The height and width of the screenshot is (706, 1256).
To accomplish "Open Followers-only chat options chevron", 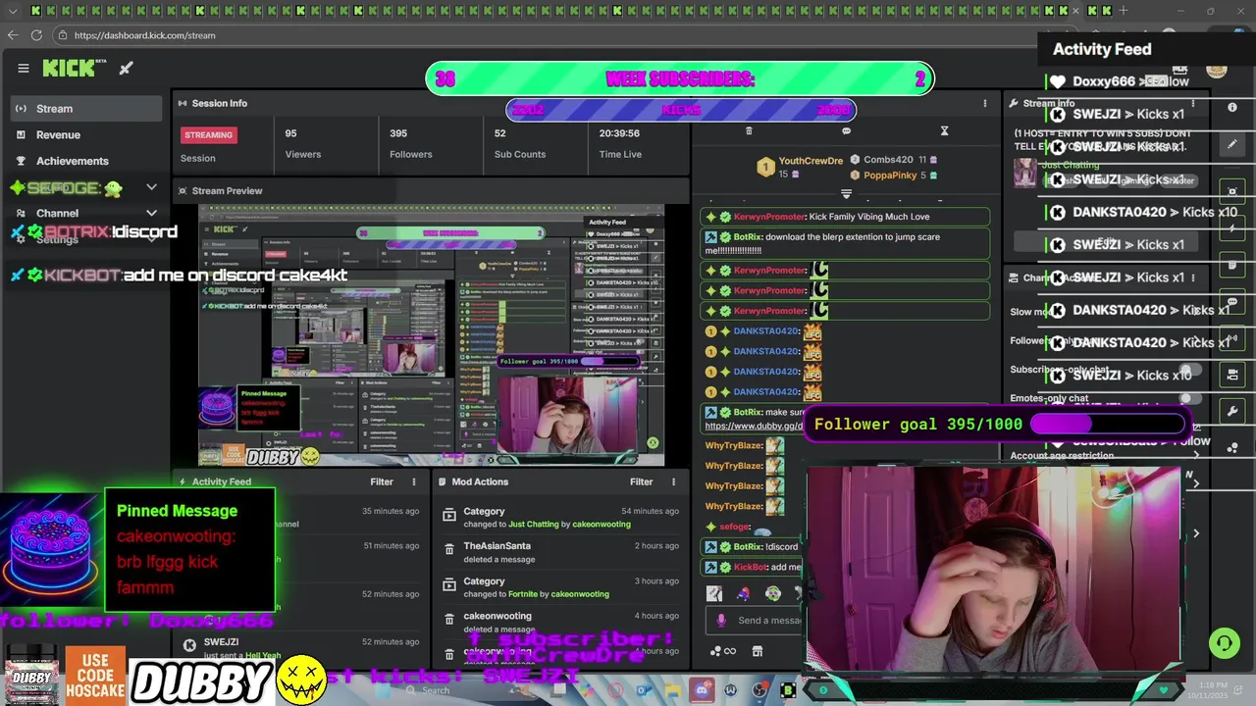I will 1196,341.
